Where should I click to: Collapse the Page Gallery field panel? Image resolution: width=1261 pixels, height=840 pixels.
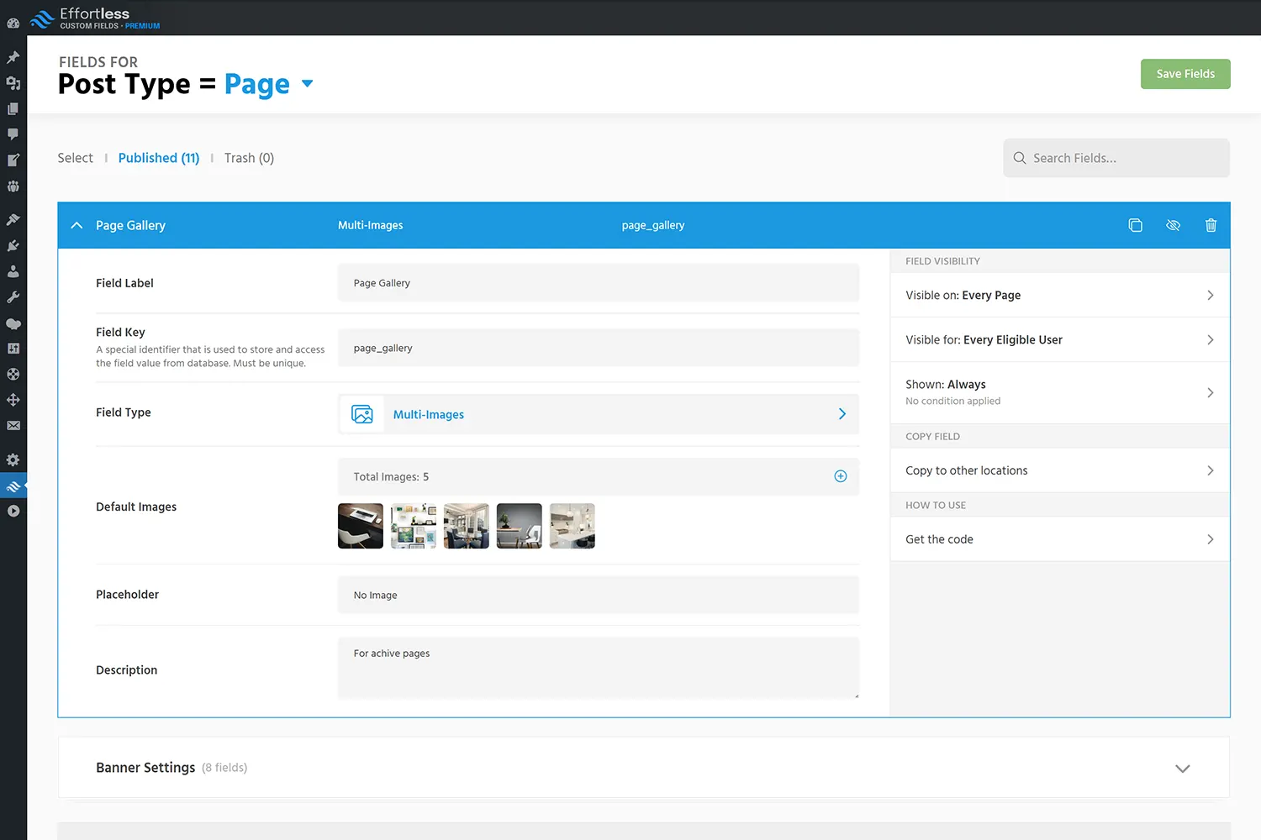[77, 225]
